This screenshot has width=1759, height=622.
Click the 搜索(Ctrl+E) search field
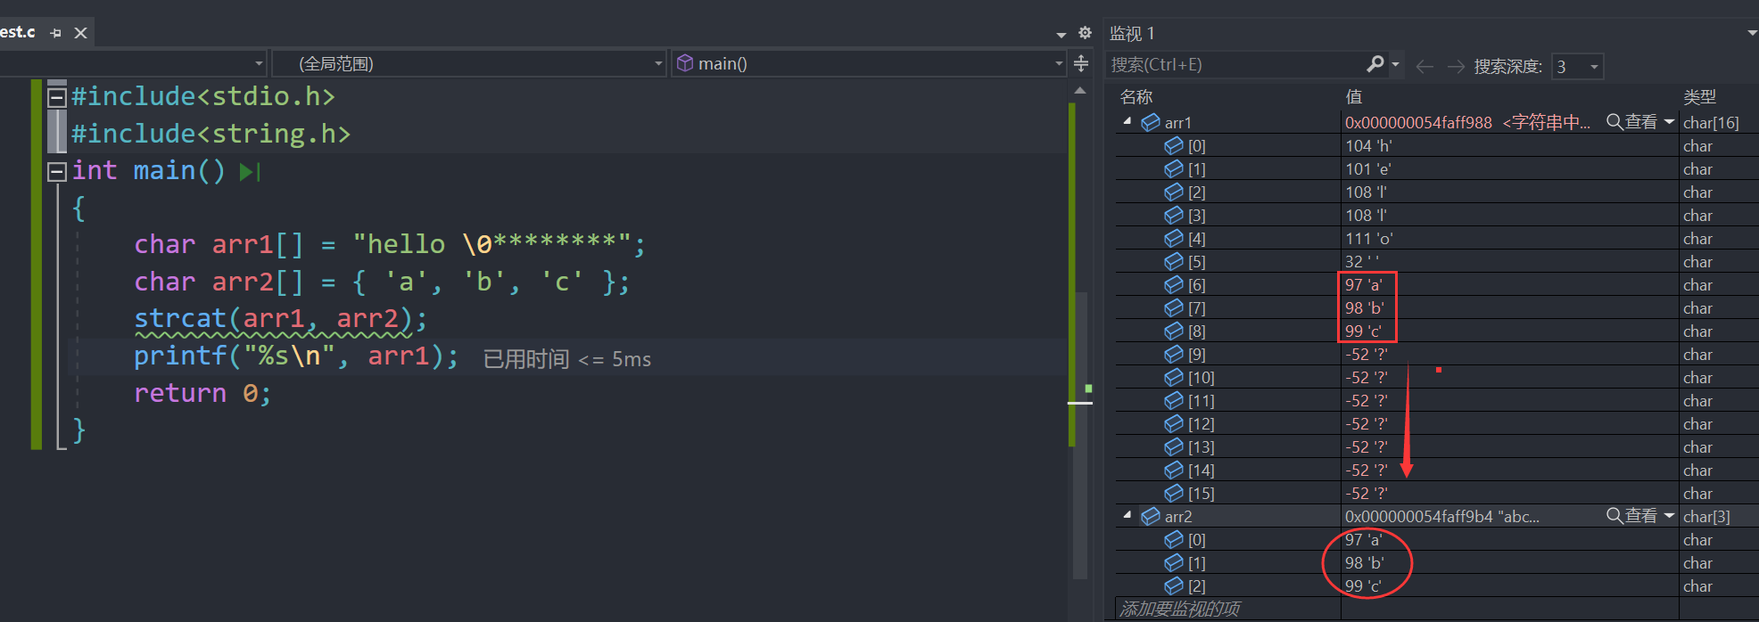pyautogui.click(x=1235, y=65)
